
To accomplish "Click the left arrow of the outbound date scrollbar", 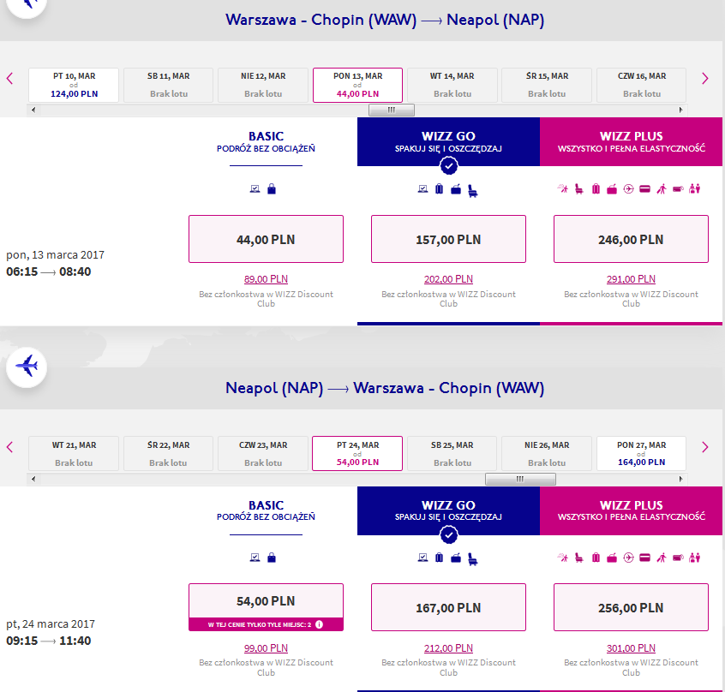I will (x=33, y=110).
